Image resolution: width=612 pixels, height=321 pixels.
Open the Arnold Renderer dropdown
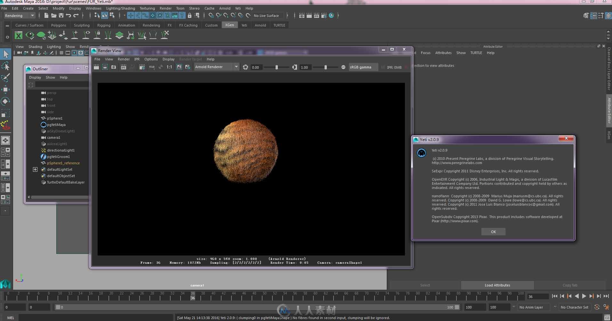pyautogui.click(x=216, y=67)
